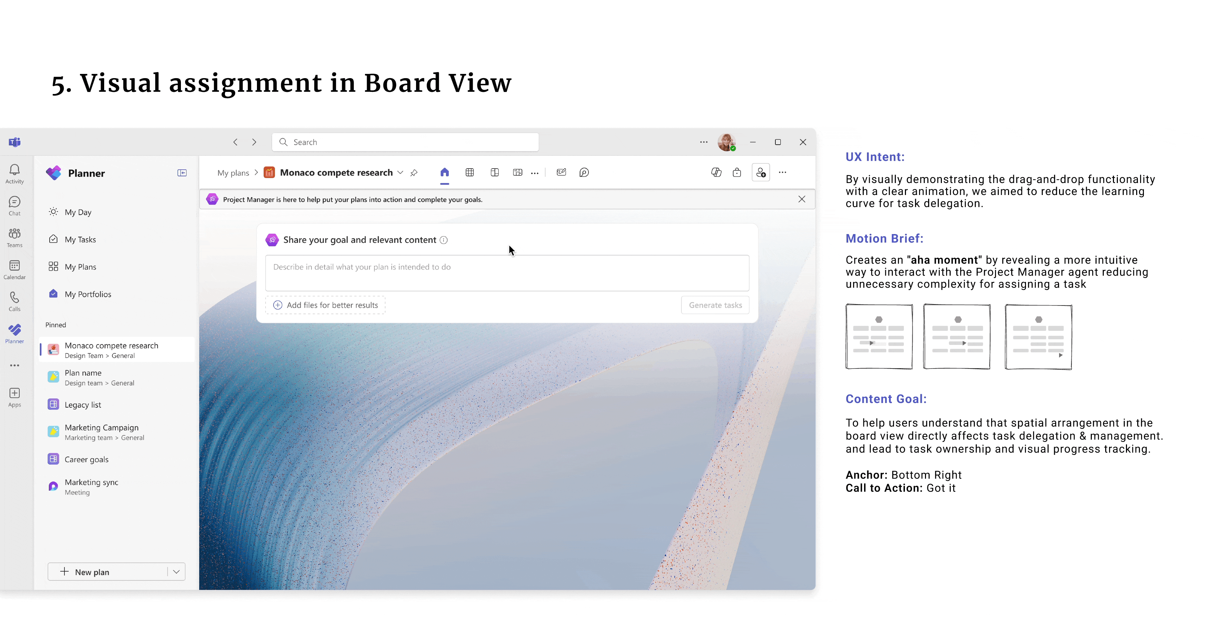
Task: Expand the Monaco compete research title dropdown
Action: click(401, 173)
